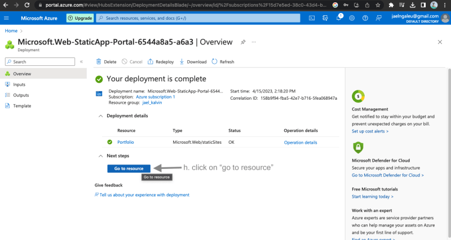Screen dimensions: 451x240
Task: Open the jael_kalvin resource group link
Action: coord(152,103)
